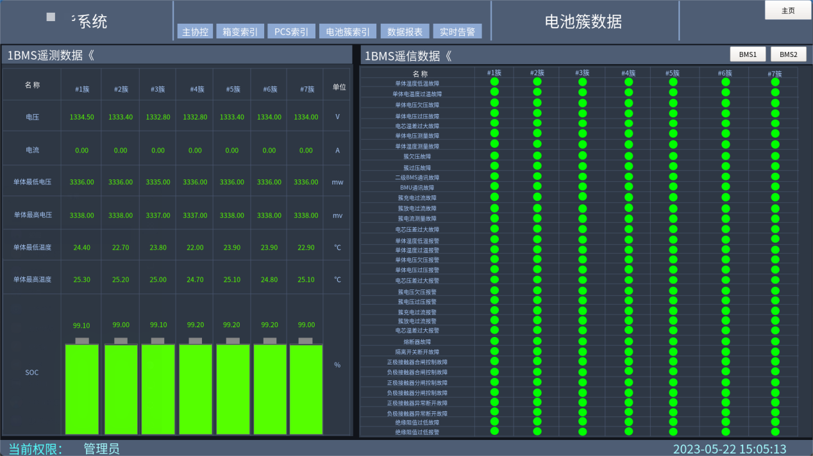
Task: Switch to BMS2 data
Action: point(788,54)
